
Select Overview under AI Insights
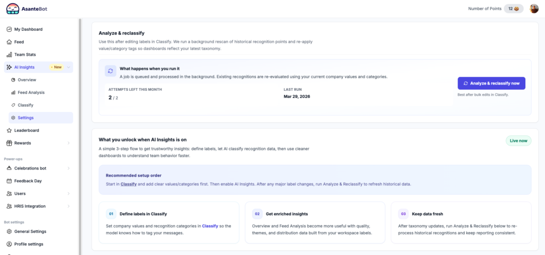(27, 80)
